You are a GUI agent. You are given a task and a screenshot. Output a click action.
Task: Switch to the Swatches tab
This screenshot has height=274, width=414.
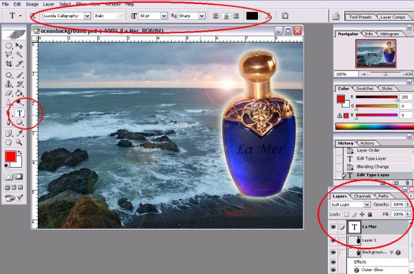pos(364,88)
